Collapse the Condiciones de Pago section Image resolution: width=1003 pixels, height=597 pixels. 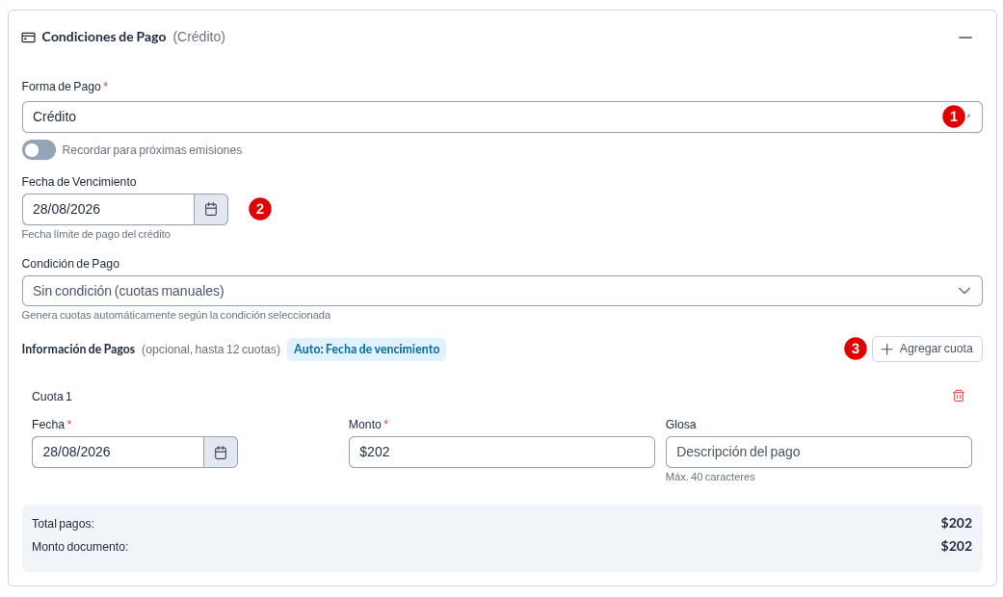coord(965,38)
